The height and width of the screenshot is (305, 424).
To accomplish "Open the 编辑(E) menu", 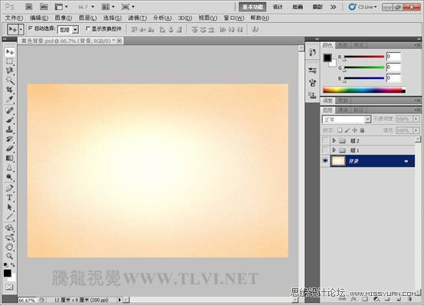I will [39, 18].
